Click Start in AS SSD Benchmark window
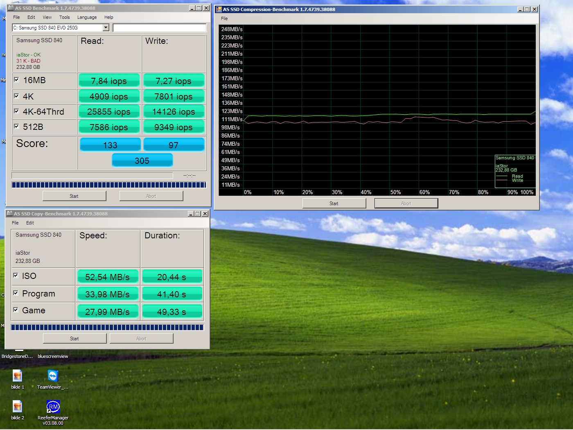 [74, 196]
